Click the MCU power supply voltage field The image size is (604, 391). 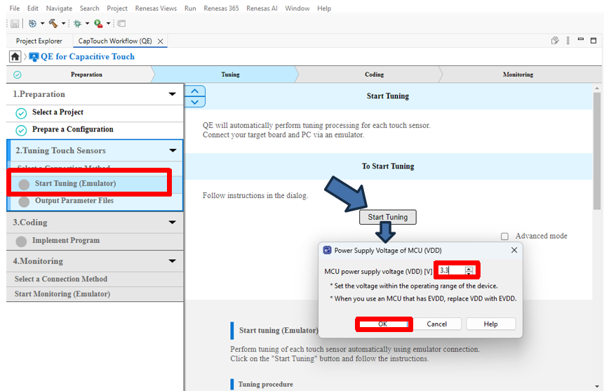(452, 270)
